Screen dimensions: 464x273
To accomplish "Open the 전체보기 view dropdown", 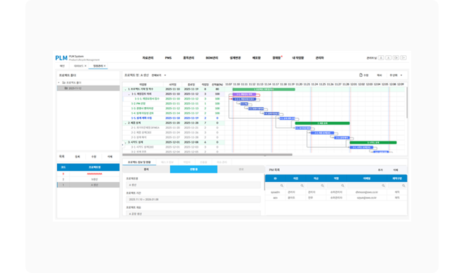I will point(159,76).
